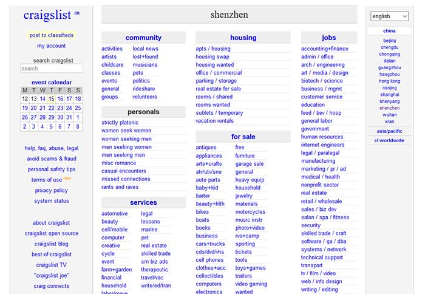
Task: Open the personals section header
Action: point(143,112)
